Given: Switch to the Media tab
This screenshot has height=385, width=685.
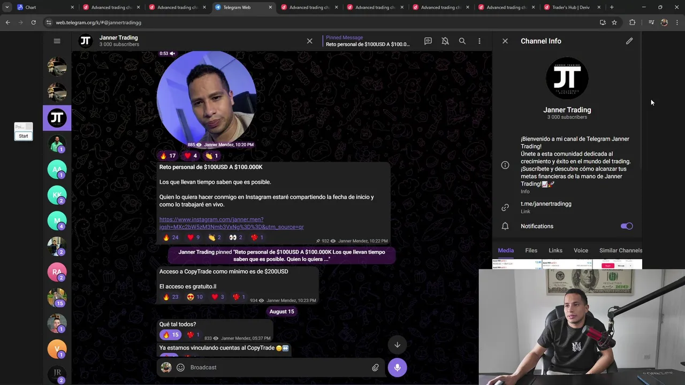Looking at the screenshot, I should [x=506, y=250].
